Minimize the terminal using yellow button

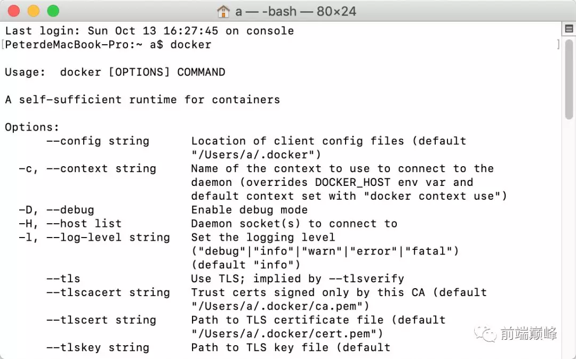pos(33,11)
